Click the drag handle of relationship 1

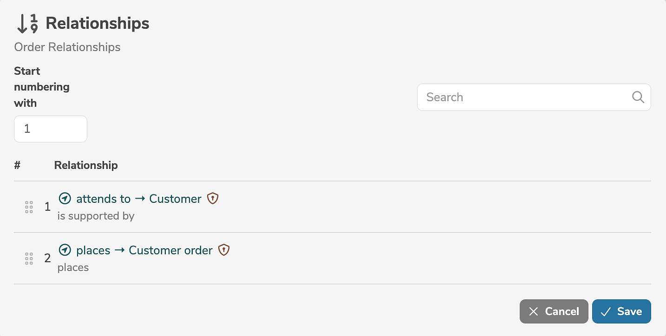point(29,207)
